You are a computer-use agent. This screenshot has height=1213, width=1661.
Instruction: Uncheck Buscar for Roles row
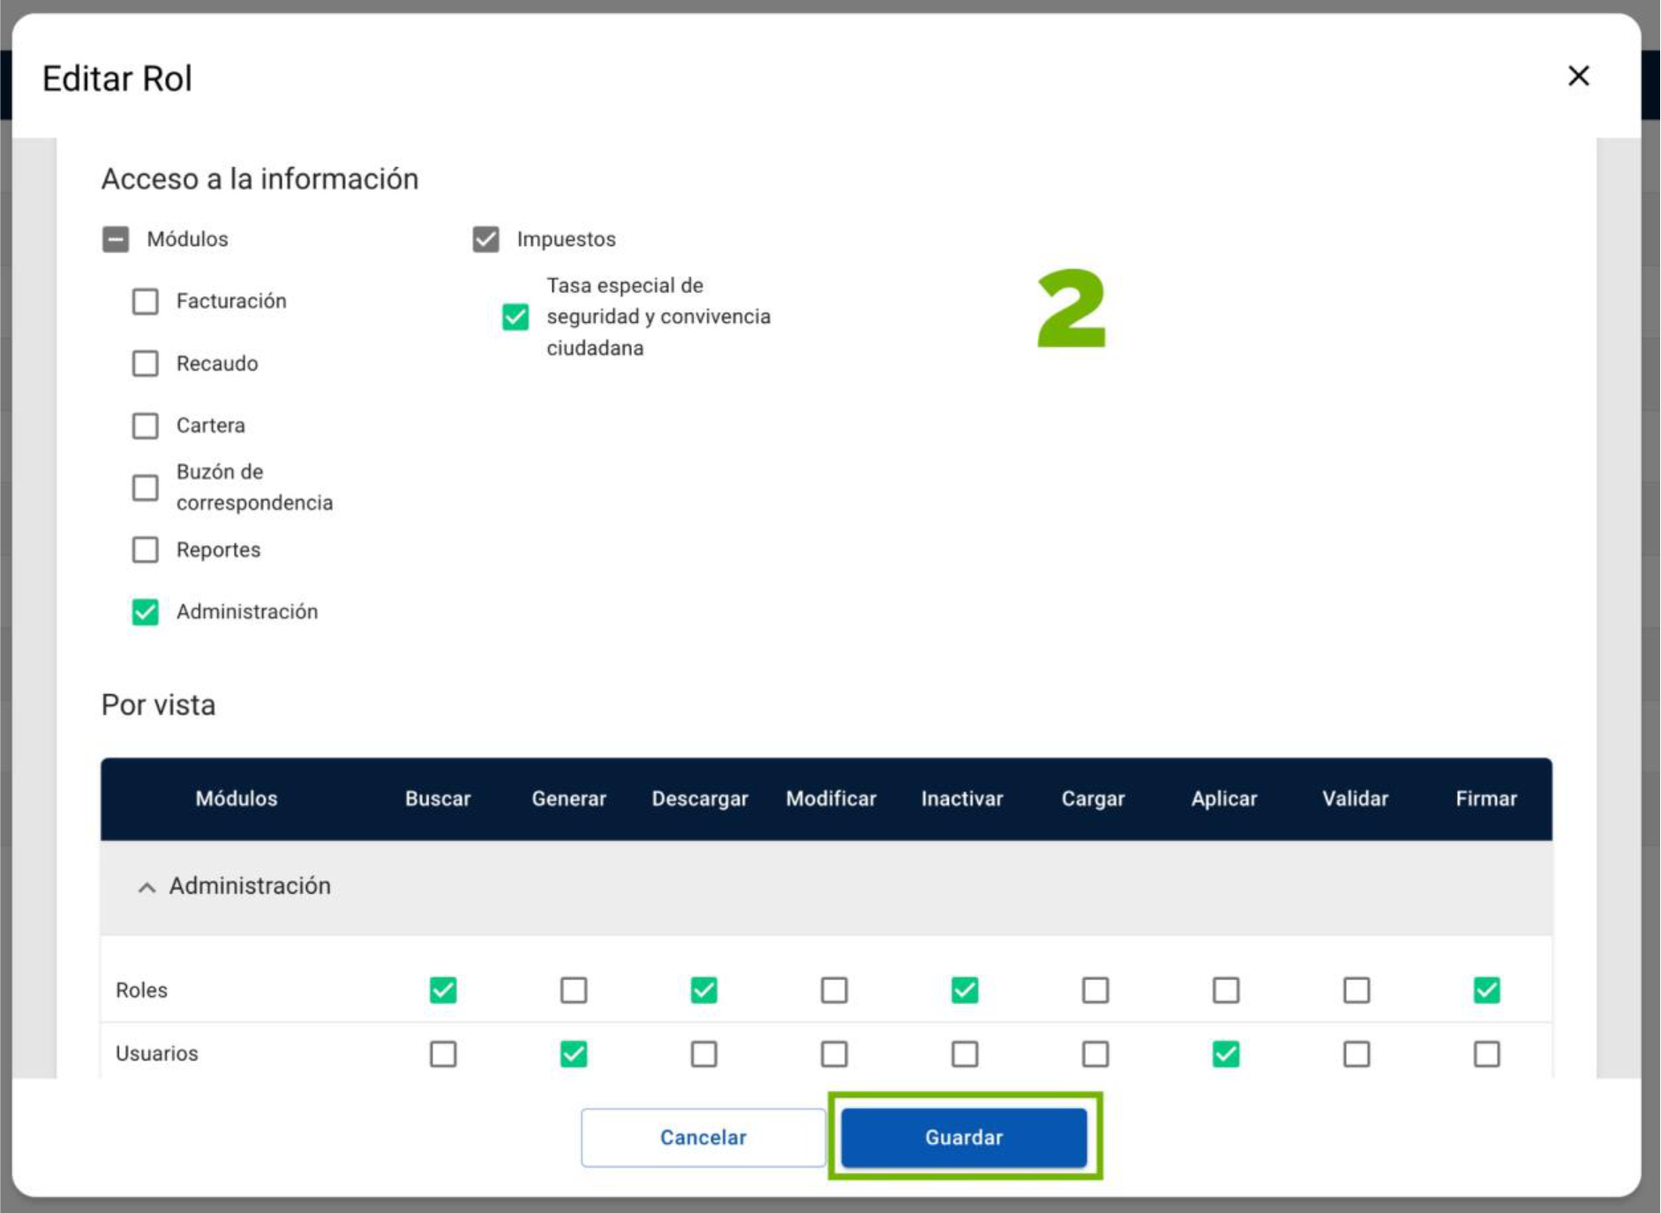click(443, 990)
